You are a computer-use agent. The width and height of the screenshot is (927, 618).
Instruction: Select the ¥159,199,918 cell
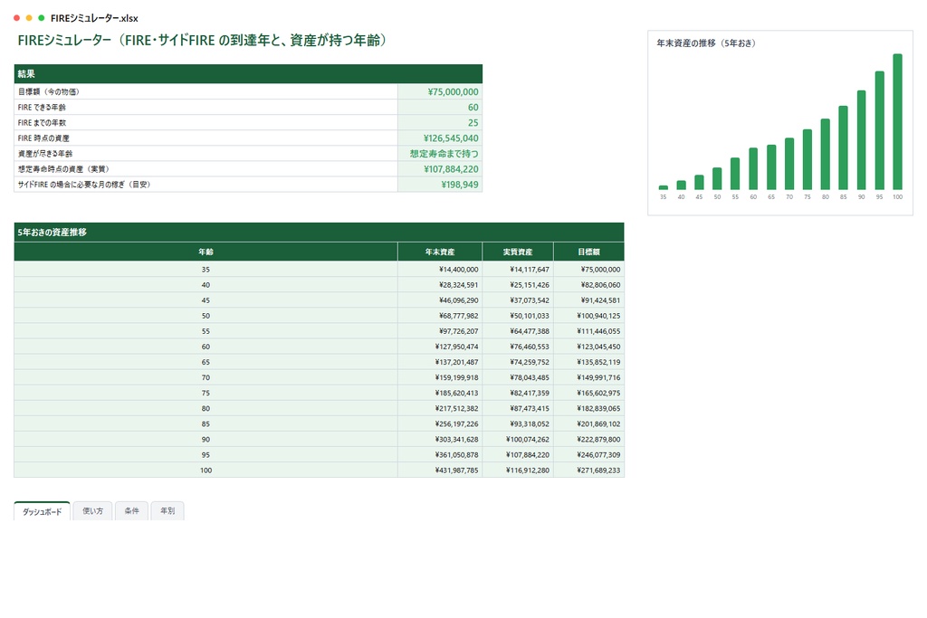coord(440,377)
